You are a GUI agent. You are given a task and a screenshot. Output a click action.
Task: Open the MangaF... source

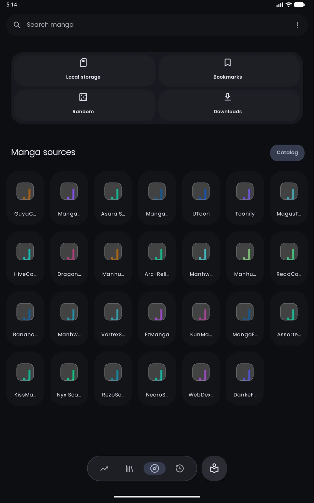(245, 319)
